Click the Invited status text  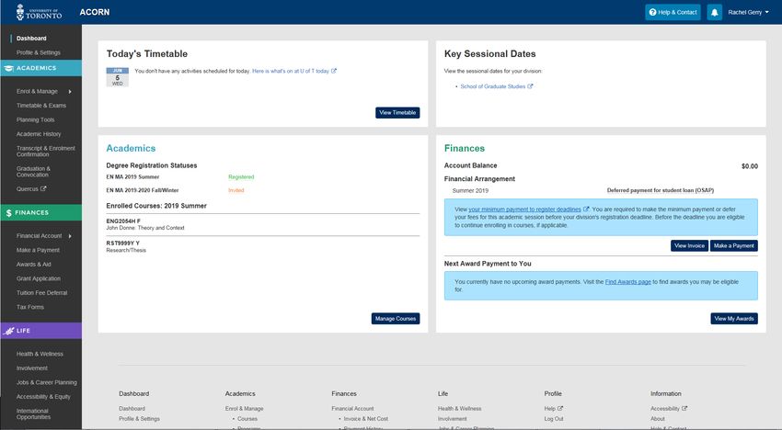pyautogui.click(x=236, y=190)
